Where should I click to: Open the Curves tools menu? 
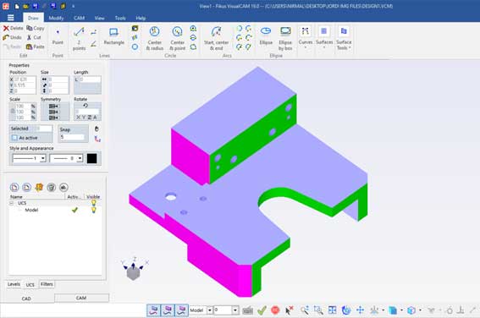[306, 38]
